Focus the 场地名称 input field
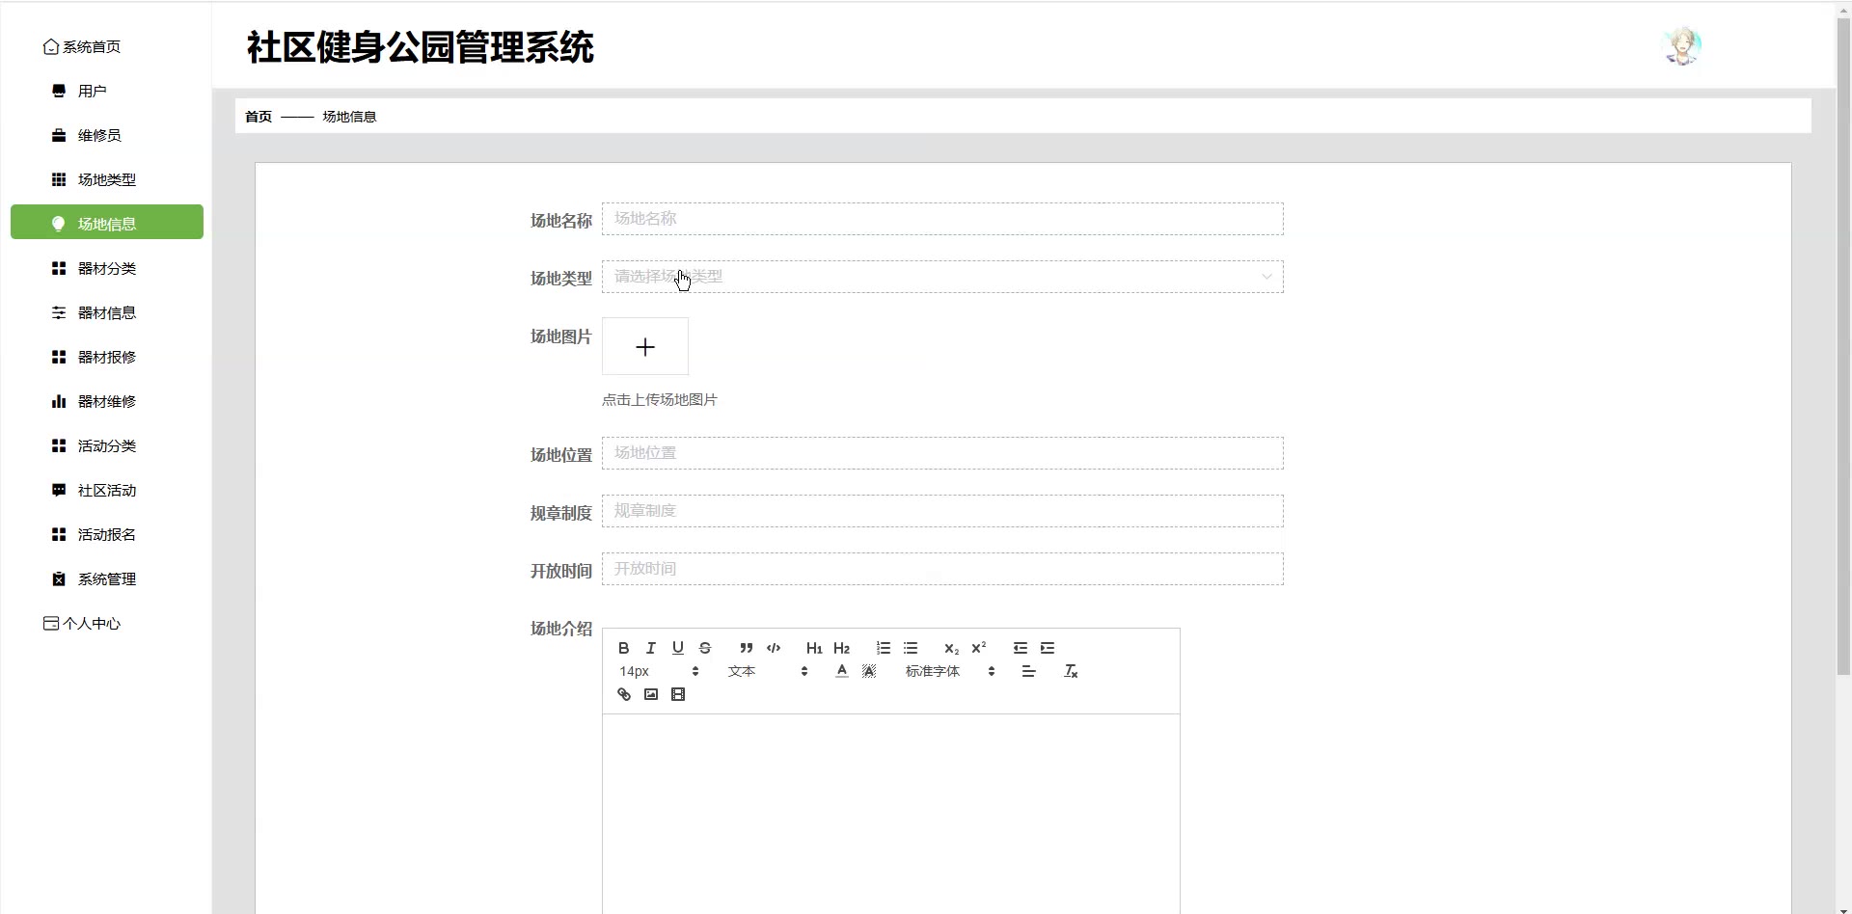Screen dimensions: 1852x914 (942, 219)
